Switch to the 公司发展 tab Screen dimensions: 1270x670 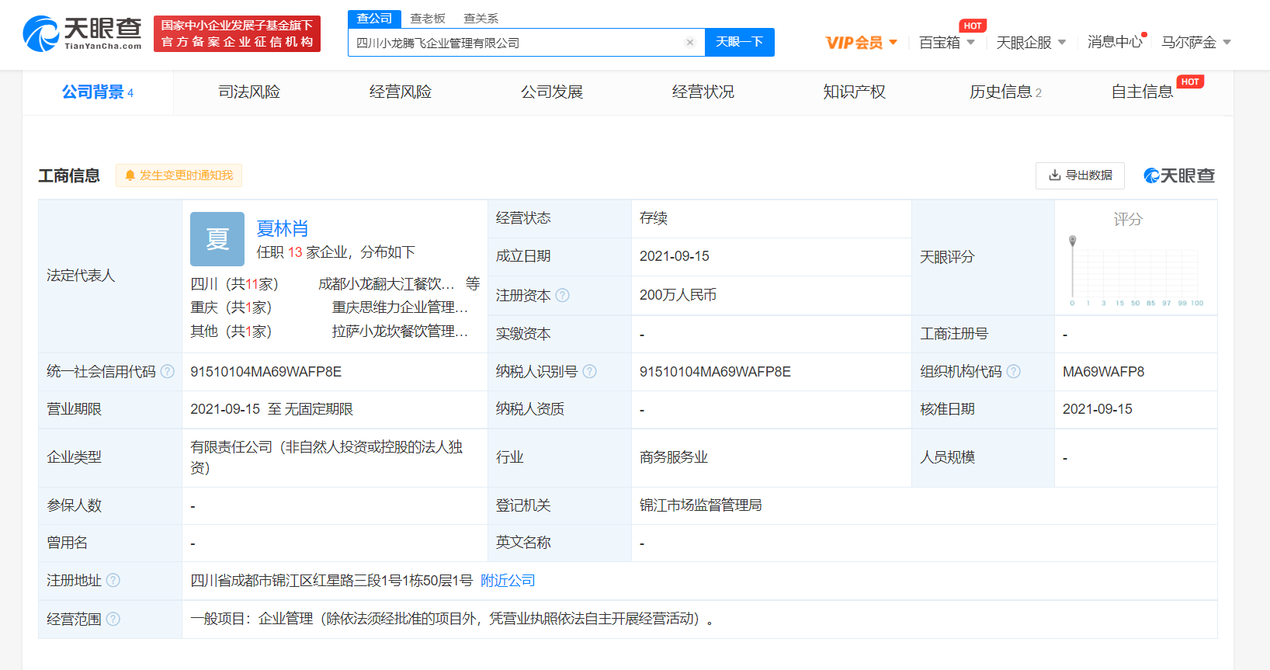[552, 92]
